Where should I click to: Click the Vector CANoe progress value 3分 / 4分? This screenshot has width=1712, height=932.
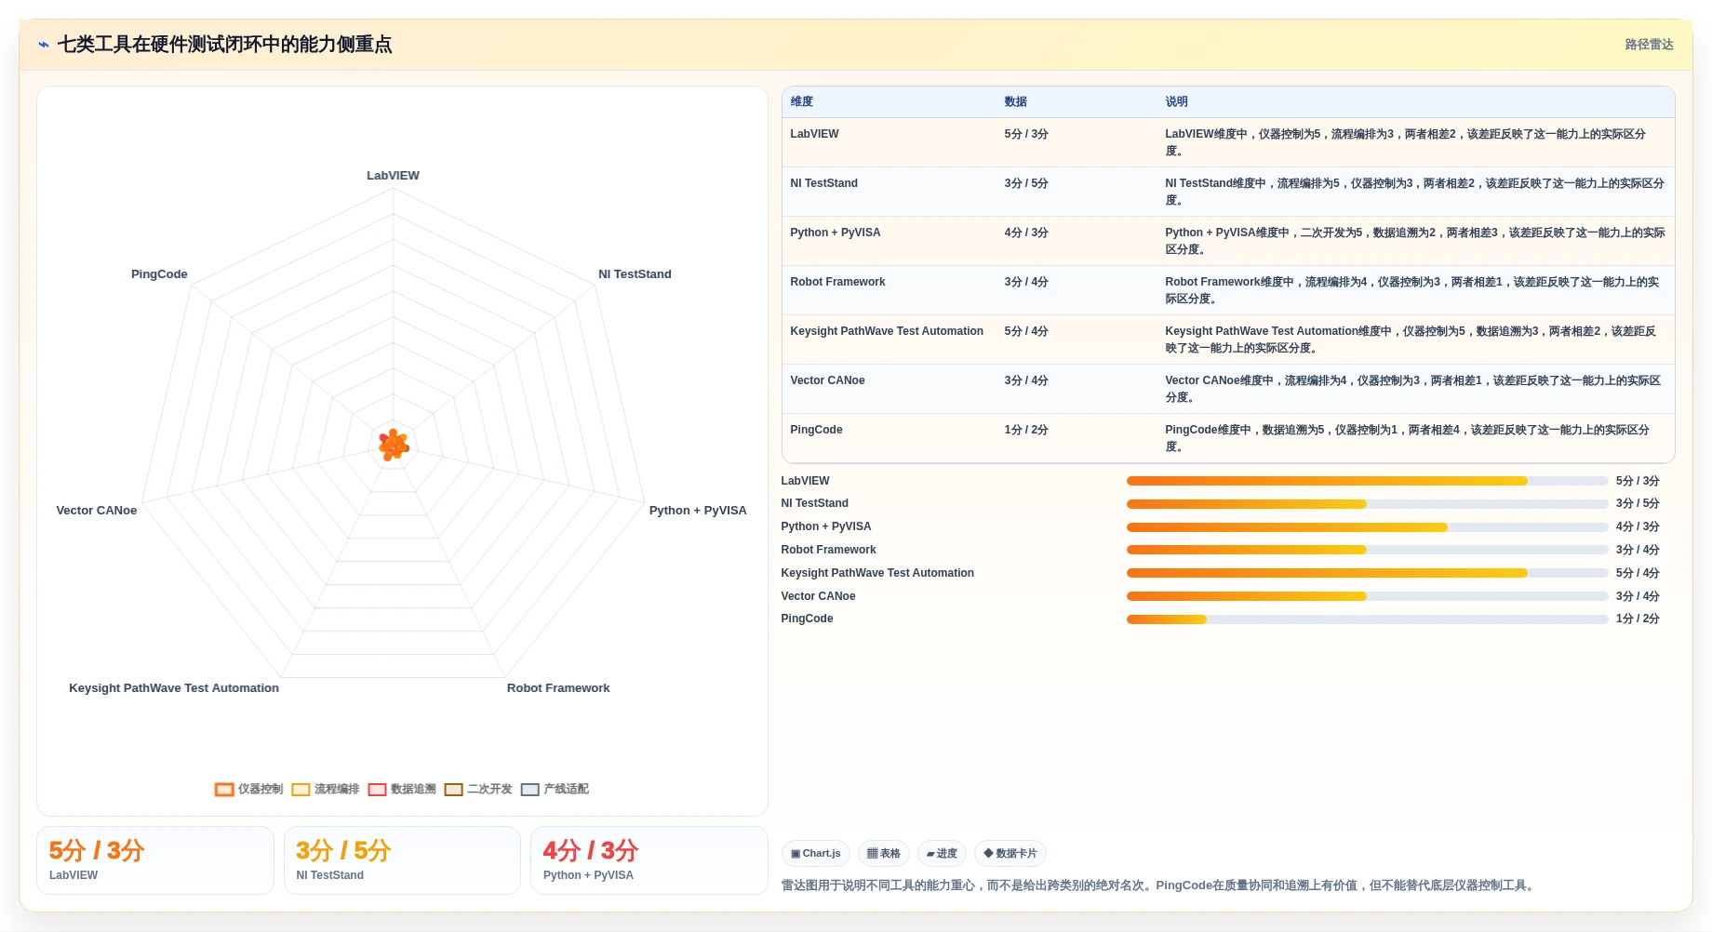point(1638,596)
